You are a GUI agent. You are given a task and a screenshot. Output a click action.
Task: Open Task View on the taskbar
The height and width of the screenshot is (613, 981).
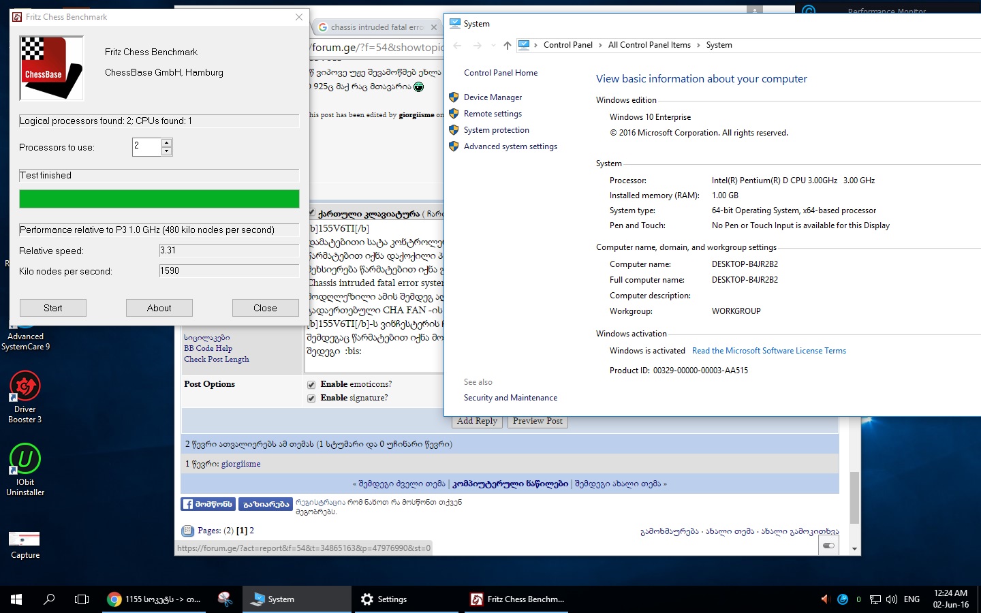click(82, 599)
